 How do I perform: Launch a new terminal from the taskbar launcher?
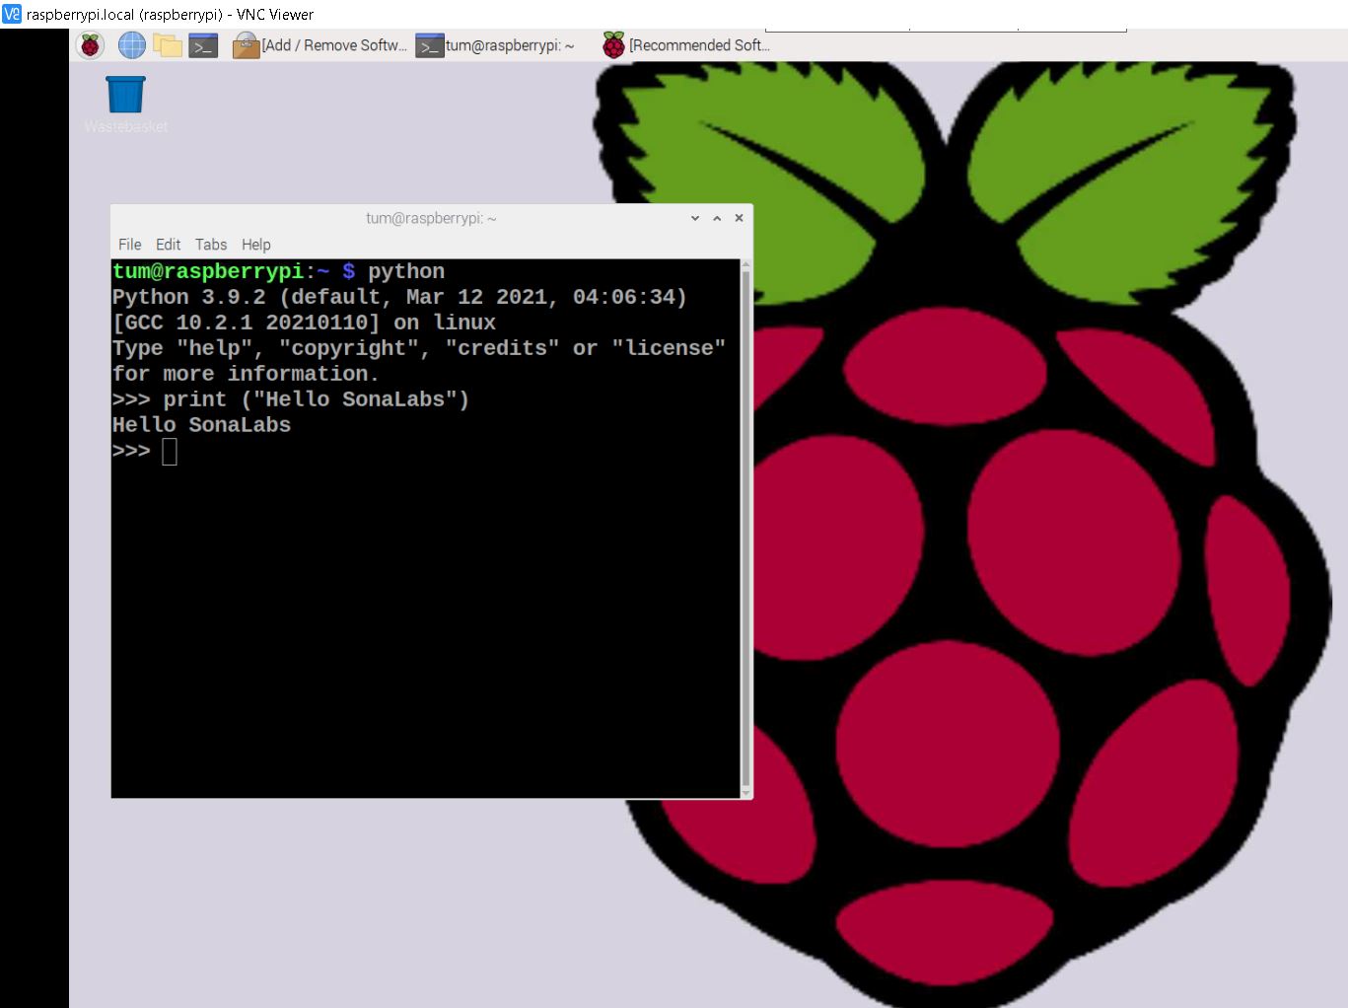[203, 45]
